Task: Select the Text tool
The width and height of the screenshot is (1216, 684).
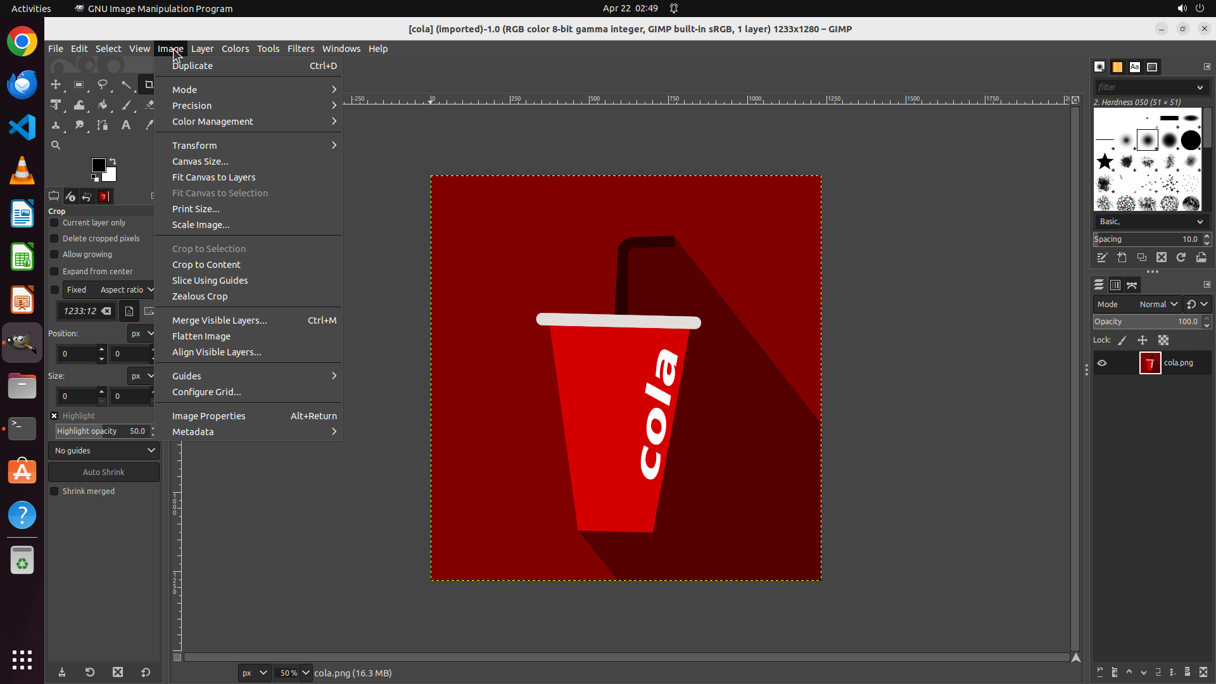Action: pos(126,125)
